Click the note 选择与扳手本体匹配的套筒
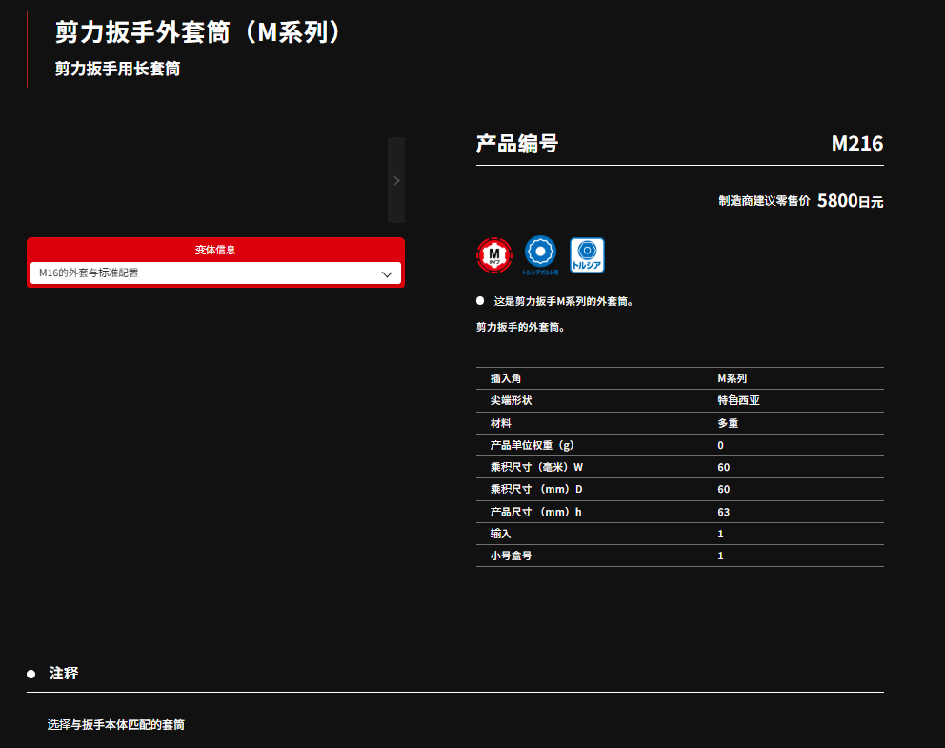Screen dimensions: 945x748 116,724
